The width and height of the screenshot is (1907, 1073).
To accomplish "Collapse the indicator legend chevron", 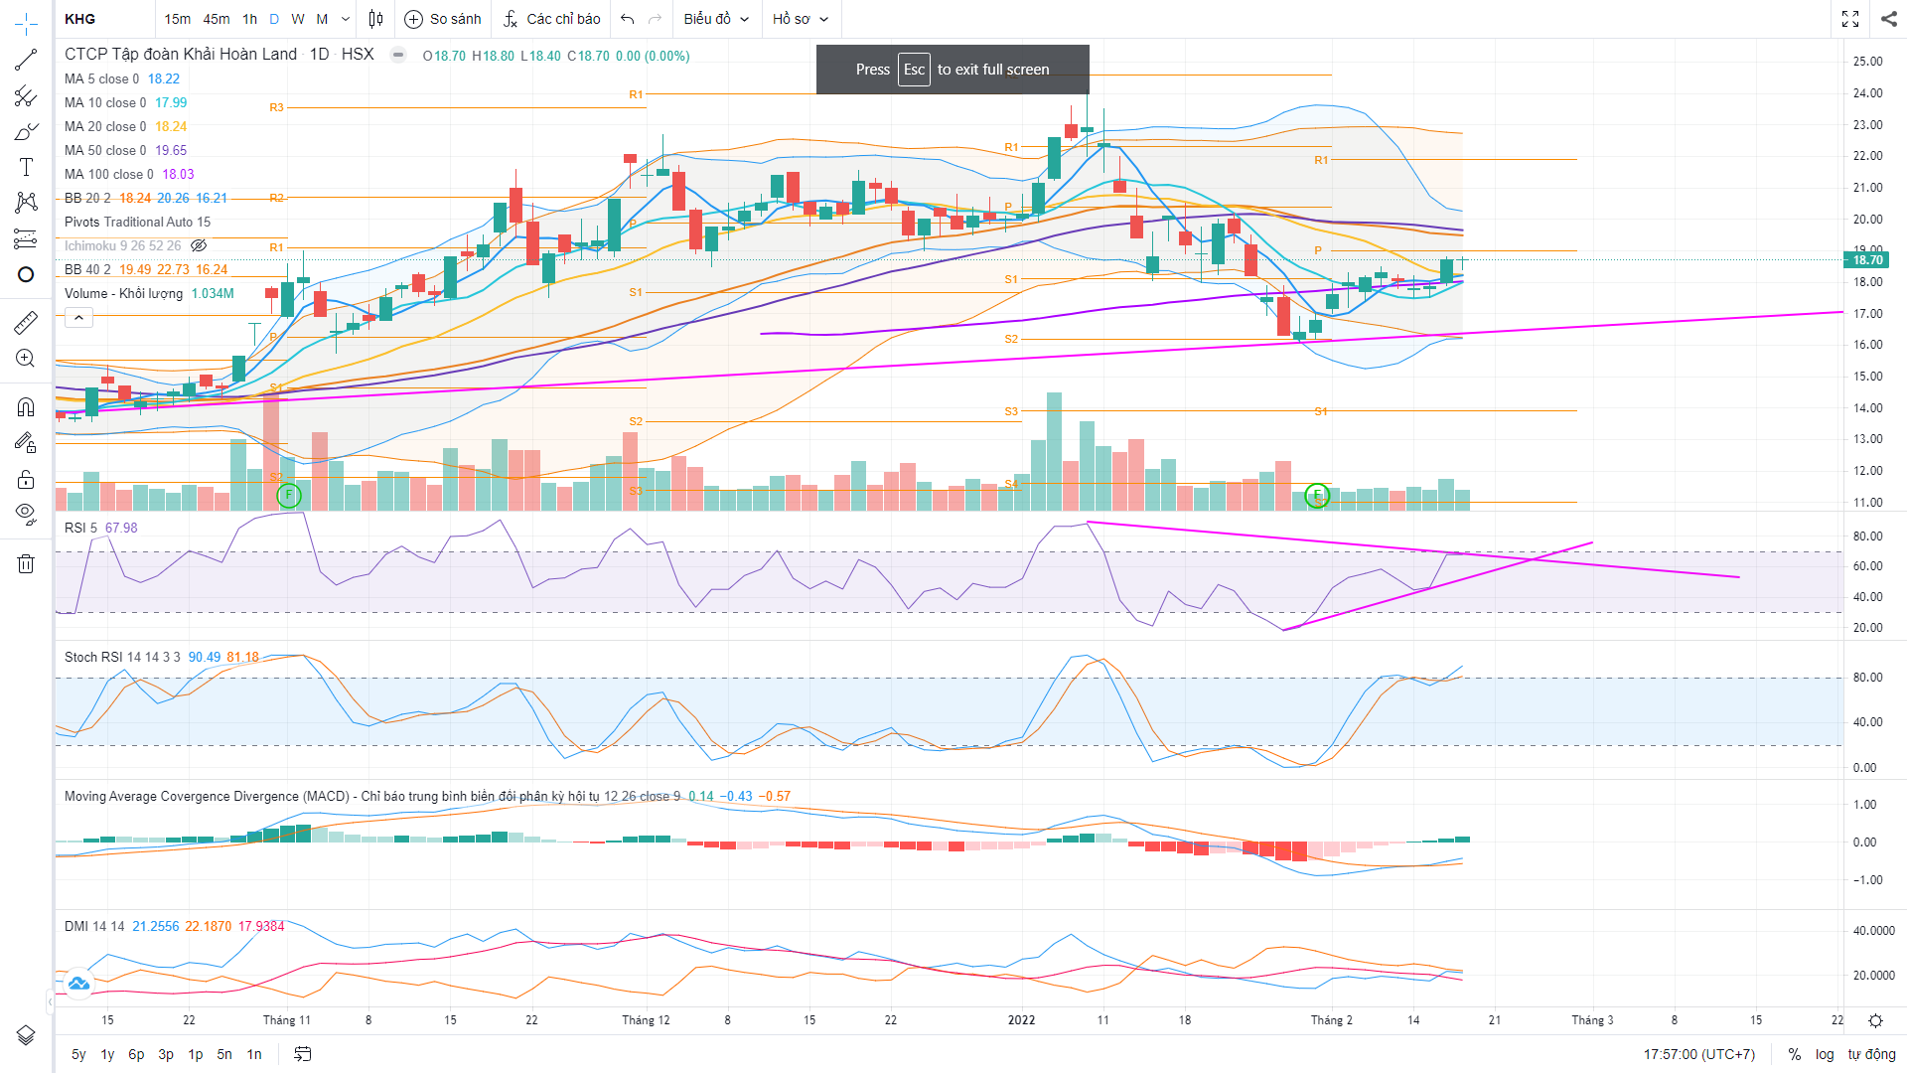I will point(78,318).
